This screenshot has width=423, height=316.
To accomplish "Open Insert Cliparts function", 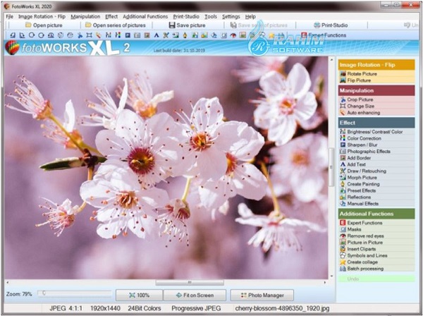I will [376, 249].
